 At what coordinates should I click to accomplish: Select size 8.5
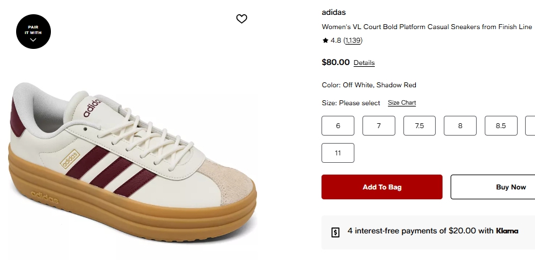(501, 126)
